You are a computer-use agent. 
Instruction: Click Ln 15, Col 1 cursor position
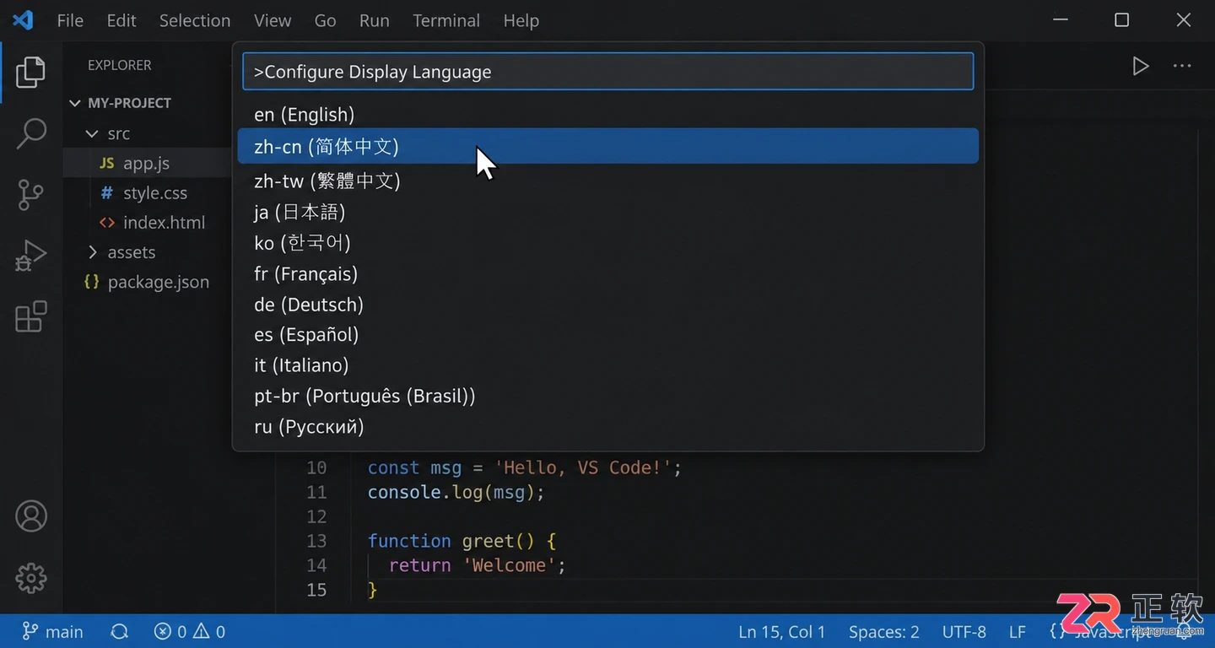[x=781, y=631]
